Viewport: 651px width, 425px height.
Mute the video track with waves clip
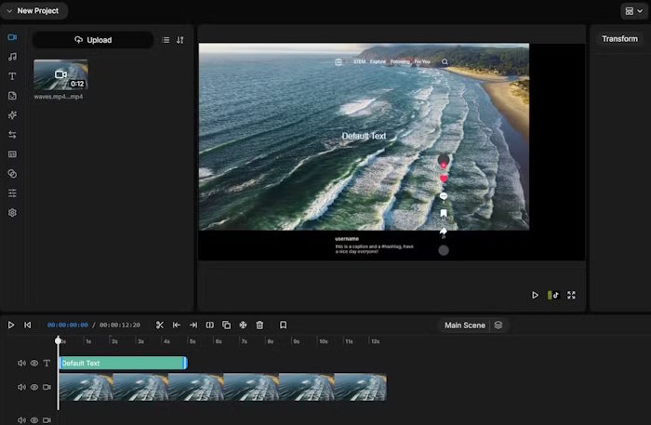pyautogui.click(x=21, y=387)
